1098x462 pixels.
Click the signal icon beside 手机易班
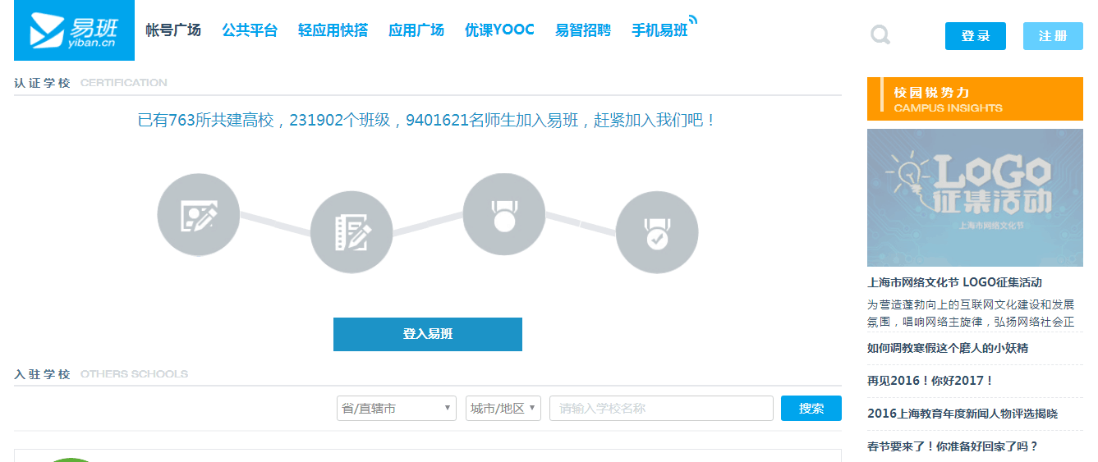pyautogui.click(x=693, y=20)
